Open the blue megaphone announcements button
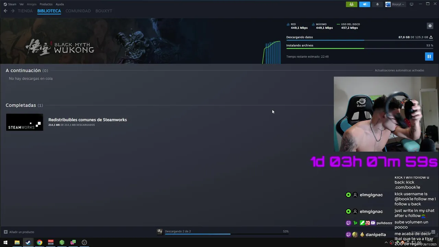 pyautogui.click(x=365, y=4)
